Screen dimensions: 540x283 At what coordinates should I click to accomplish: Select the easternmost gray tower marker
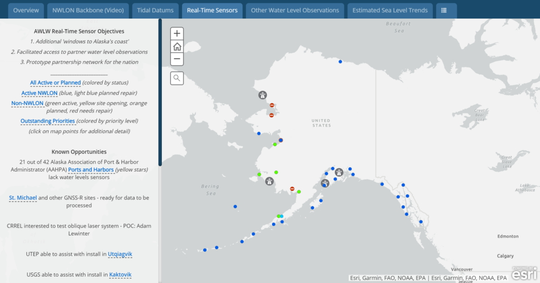click(x=339, y=172)
